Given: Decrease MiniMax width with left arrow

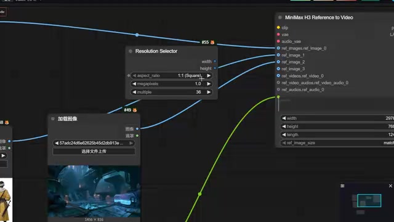Looking at the screenshot, I should coord(284,118).
